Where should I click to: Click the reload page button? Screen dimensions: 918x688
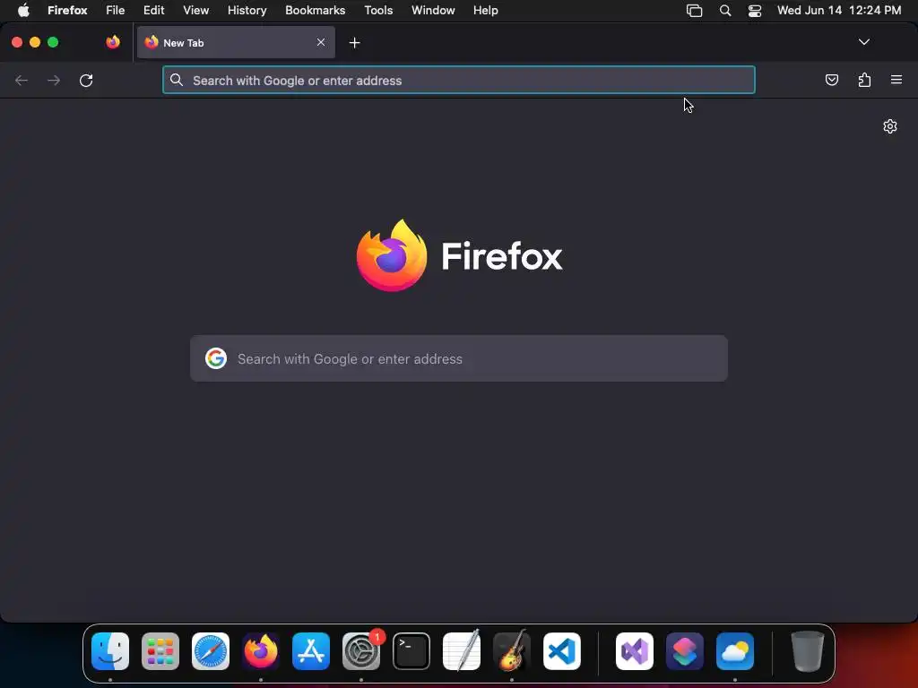point(86,80)
